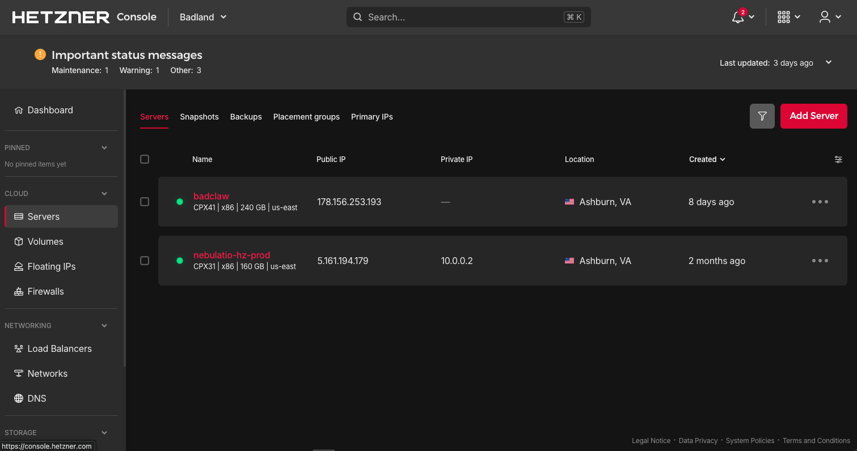The image size is (857, 451).
Task: Open DNS from the sidebar
Action: [36, 398]
